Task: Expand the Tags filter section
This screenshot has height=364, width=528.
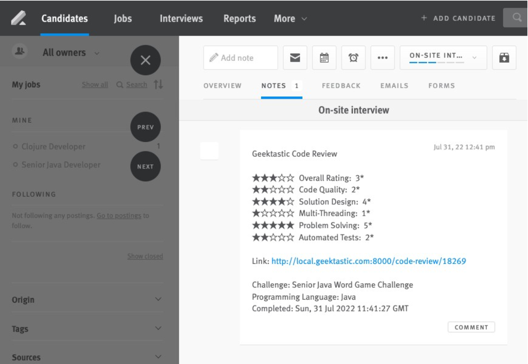Action: click(x=159, y=328)
